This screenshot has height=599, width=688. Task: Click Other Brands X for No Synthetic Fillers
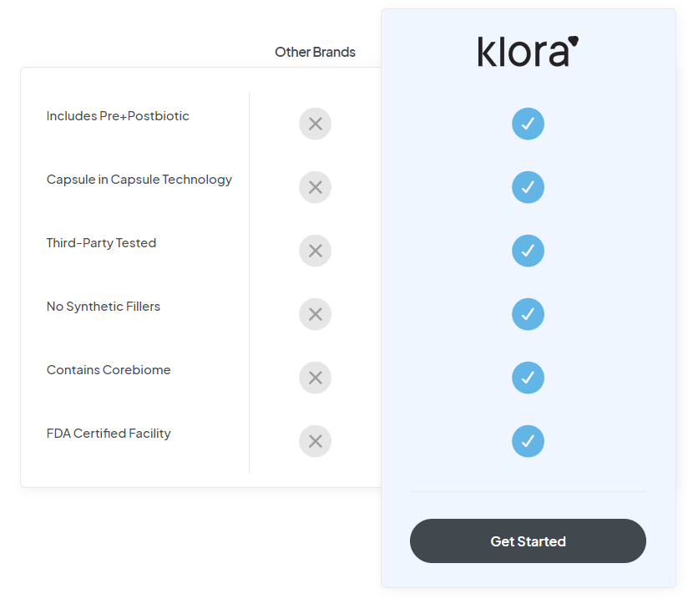coord(315,314)
